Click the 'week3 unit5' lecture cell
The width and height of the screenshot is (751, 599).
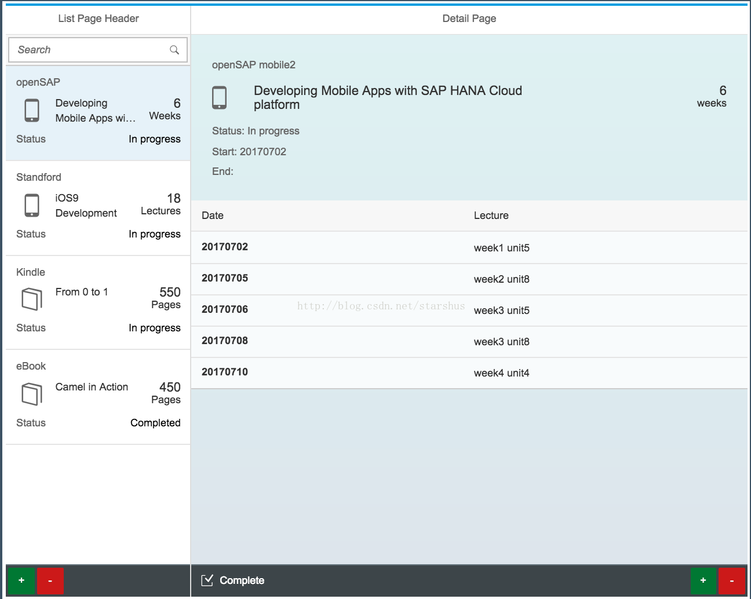click(x=502, y=311)
